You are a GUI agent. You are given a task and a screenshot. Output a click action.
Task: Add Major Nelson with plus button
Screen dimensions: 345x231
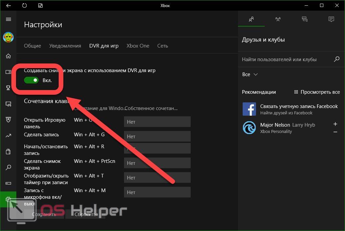point(335,124)
